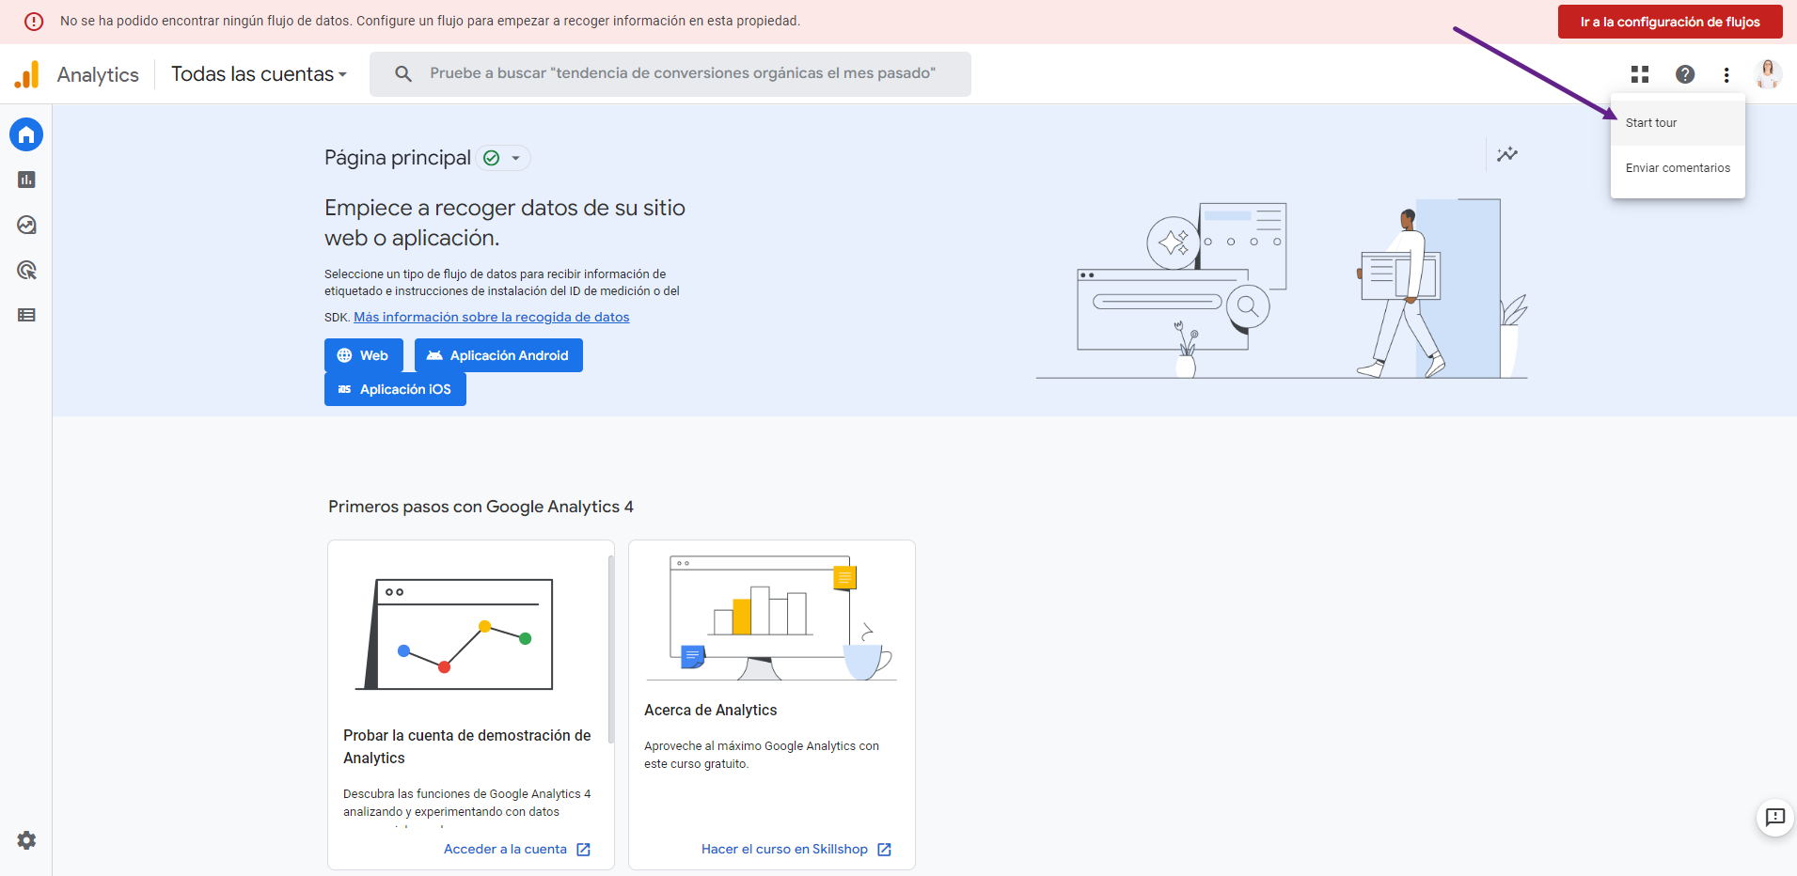
Task: Open Hacer el curso en Skillshop link
Action: point(784,850)
